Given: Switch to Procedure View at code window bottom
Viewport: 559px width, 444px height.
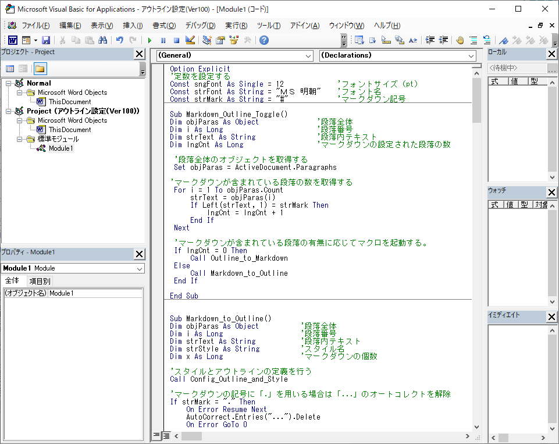Looking at the screenshot, I should point(156,435).
